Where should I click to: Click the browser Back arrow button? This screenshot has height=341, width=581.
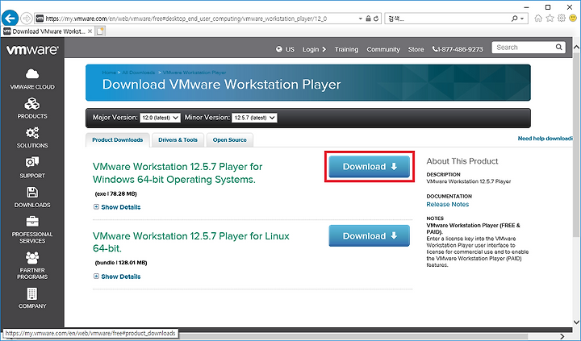(x=10, y=18)
